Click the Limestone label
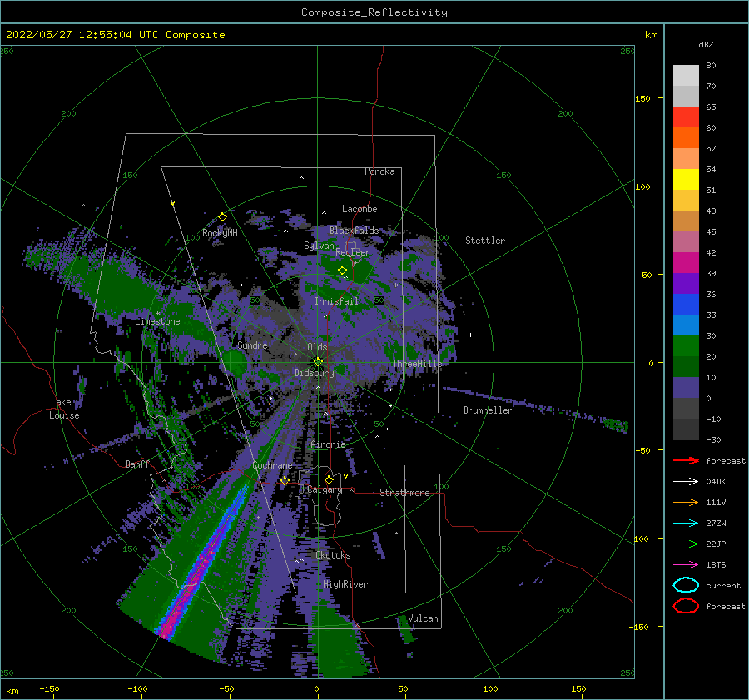Viewport: 749px width, 700px height. (157, 321)
